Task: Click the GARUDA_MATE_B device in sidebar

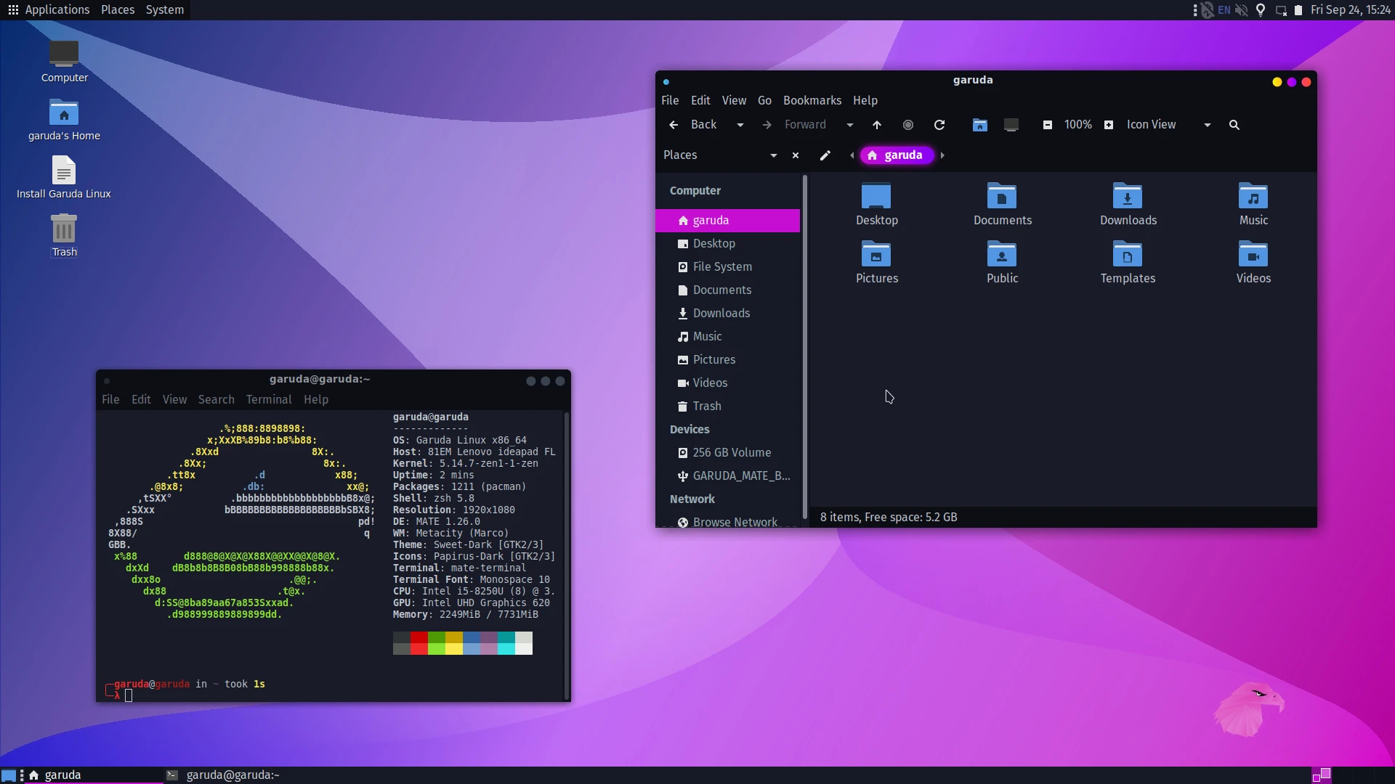Action: 732,475
